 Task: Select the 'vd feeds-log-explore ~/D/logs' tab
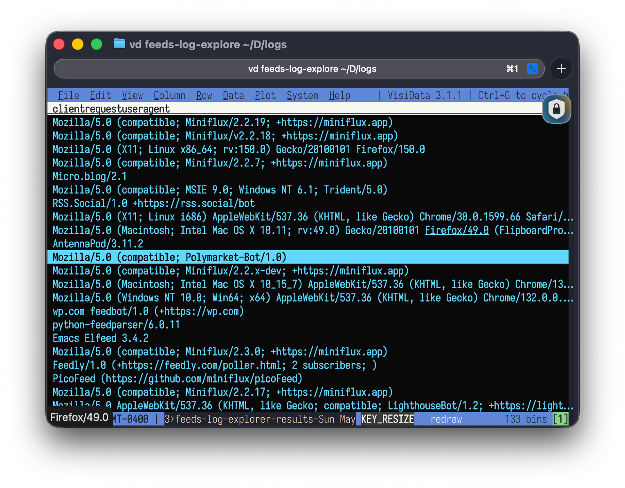pyautogui.click(x=299, y=69)
